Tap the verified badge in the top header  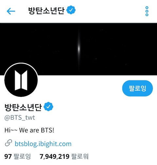coord(71,10)
